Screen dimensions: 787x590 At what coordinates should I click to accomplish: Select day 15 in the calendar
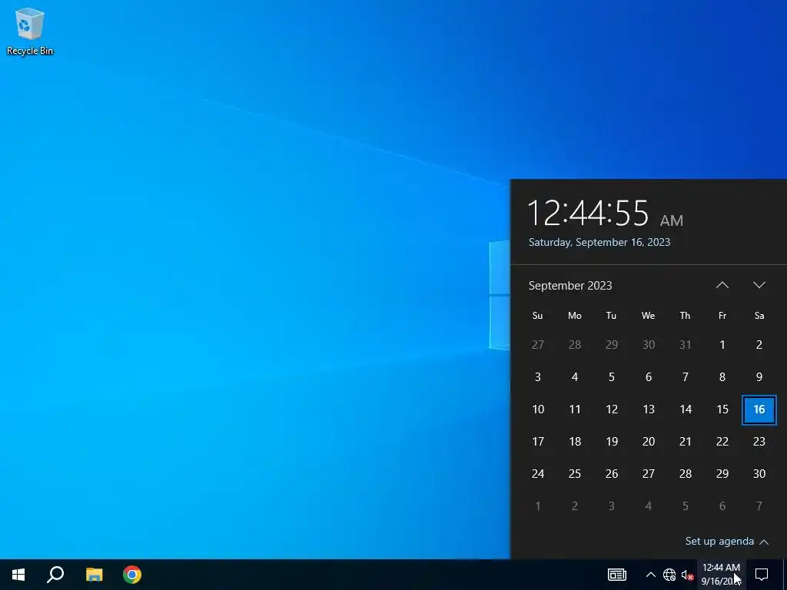(722, 409)
